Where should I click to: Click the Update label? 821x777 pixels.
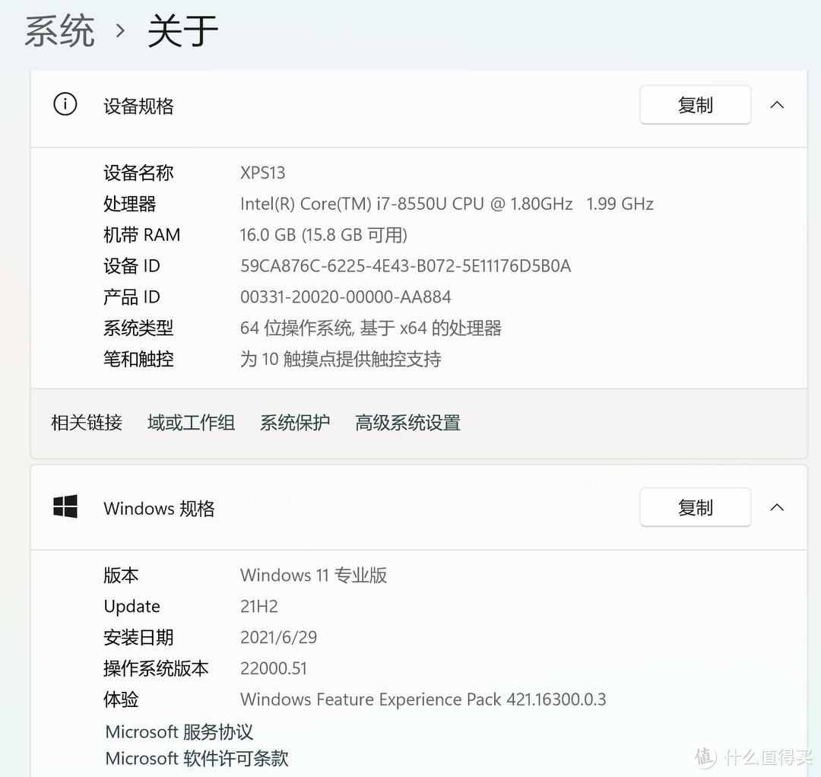click(132, 606)
